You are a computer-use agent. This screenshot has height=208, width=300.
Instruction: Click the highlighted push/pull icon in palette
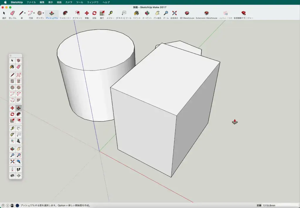pos(18,108)
